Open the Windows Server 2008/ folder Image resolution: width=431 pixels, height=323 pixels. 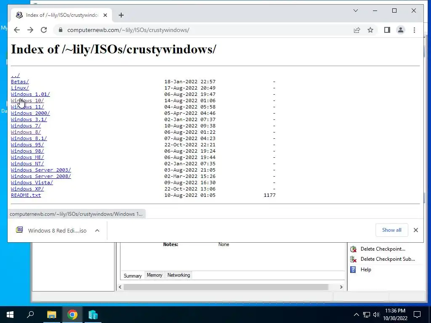(x=41, y=176)
